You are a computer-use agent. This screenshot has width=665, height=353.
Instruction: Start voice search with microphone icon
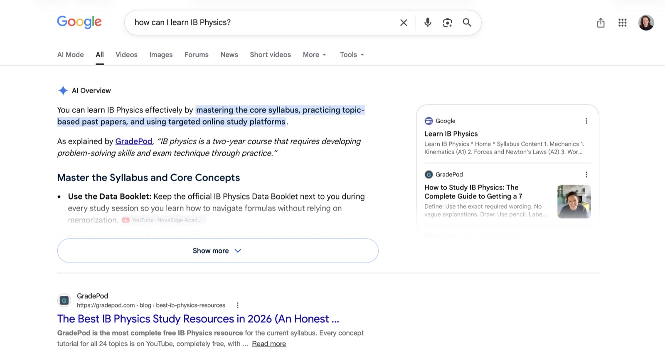tap(428, 22)
